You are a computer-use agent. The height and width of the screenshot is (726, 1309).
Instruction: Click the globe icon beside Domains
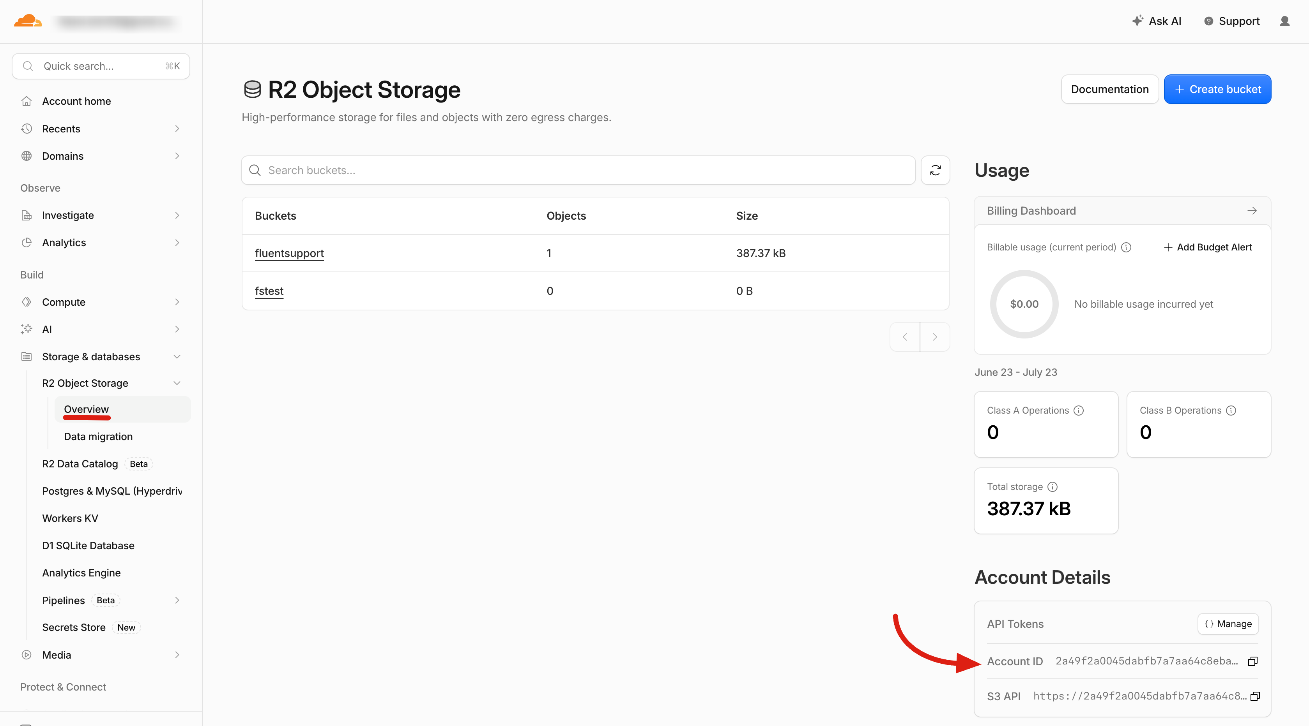point(27,156)
